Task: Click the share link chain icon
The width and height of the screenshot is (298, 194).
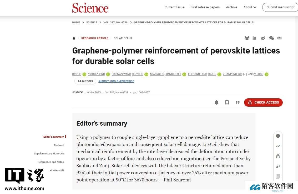Action: (278, 166)
